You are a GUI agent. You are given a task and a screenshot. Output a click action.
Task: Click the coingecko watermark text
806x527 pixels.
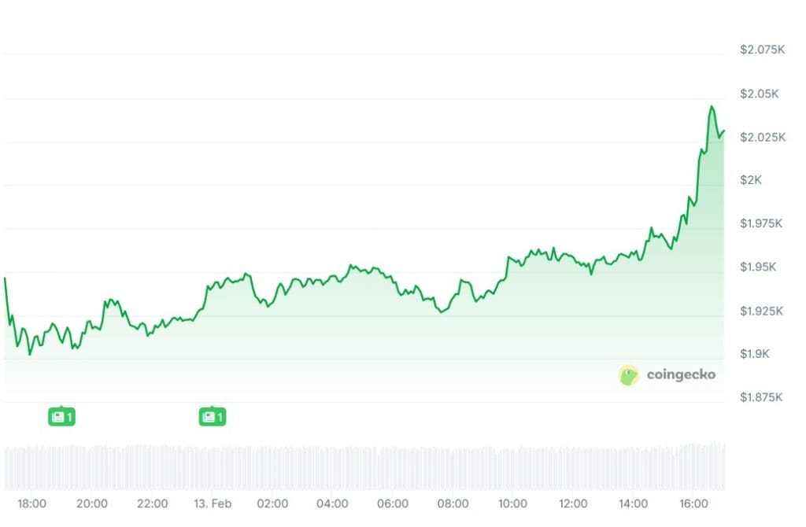point(681,375)
